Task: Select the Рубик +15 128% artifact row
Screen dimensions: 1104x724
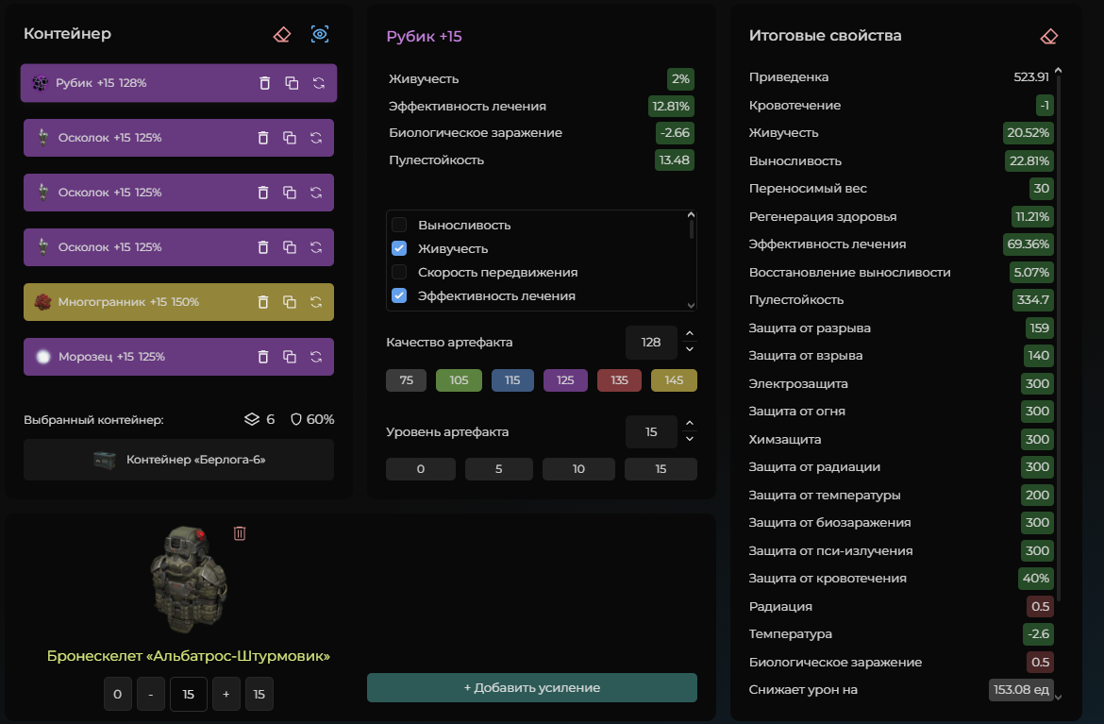Action: 179,83
